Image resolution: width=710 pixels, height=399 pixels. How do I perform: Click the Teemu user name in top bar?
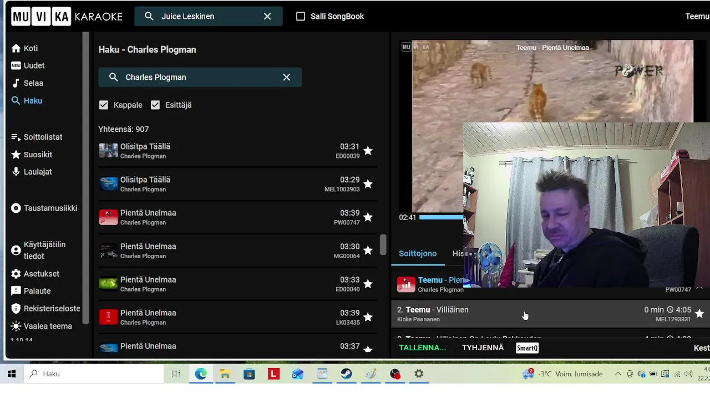click(x=697, y=17)
